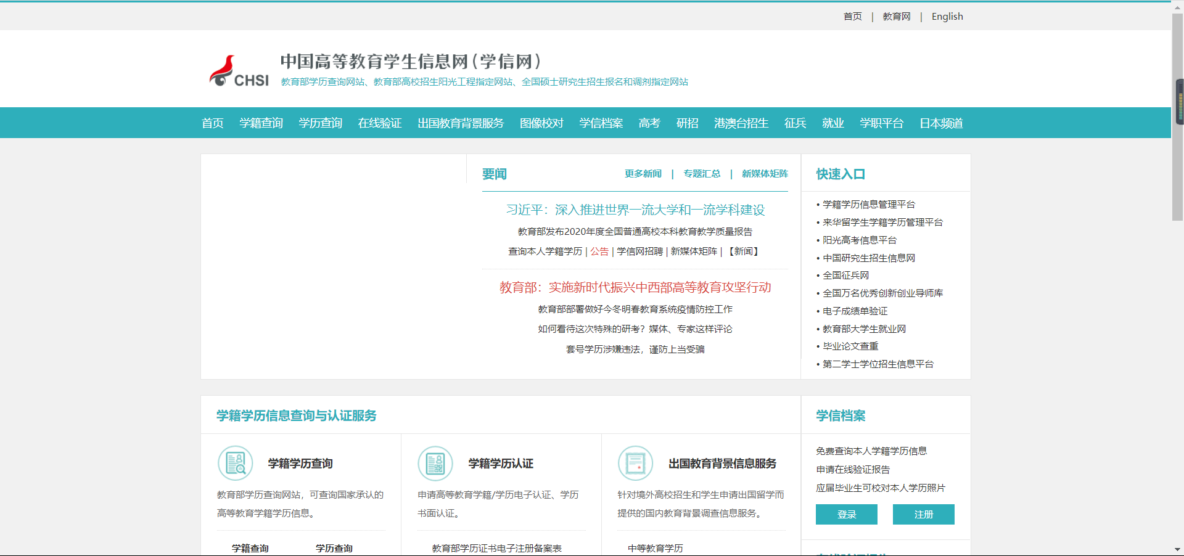This screenshot has height=556, width=1184.
Task: Open 更多新闻 link in news section
Action: pos(643,174)
